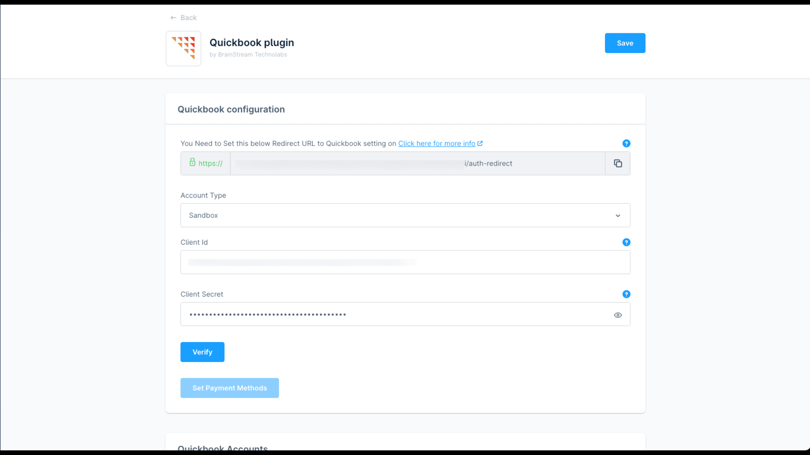The image size is (810, 455).
Task: Click the external-link icon after more info
Action: 480,144
